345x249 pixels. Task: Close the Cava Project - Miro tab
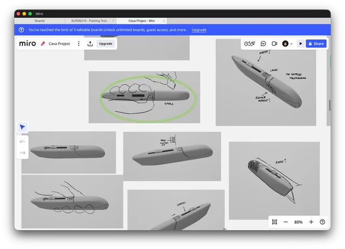164,21
